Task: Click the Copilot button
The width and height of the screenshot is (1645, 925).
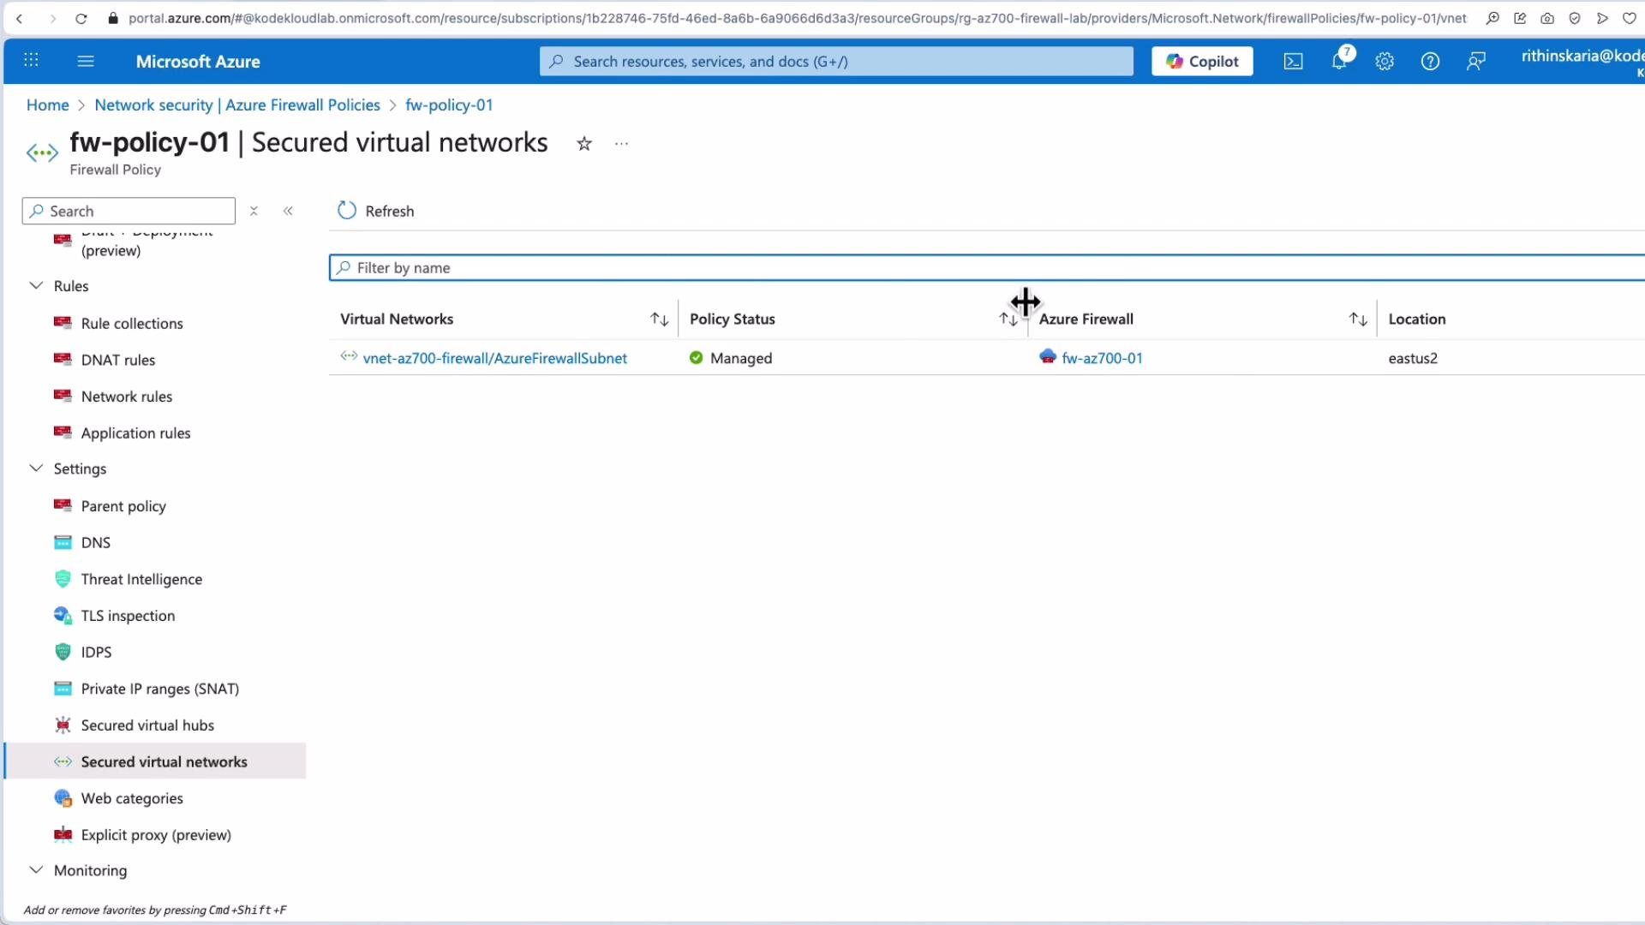Action: [1202, 61]
